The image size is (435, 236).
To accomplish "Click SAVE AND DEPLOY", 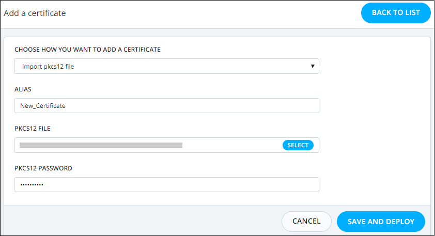I will 381,222.
